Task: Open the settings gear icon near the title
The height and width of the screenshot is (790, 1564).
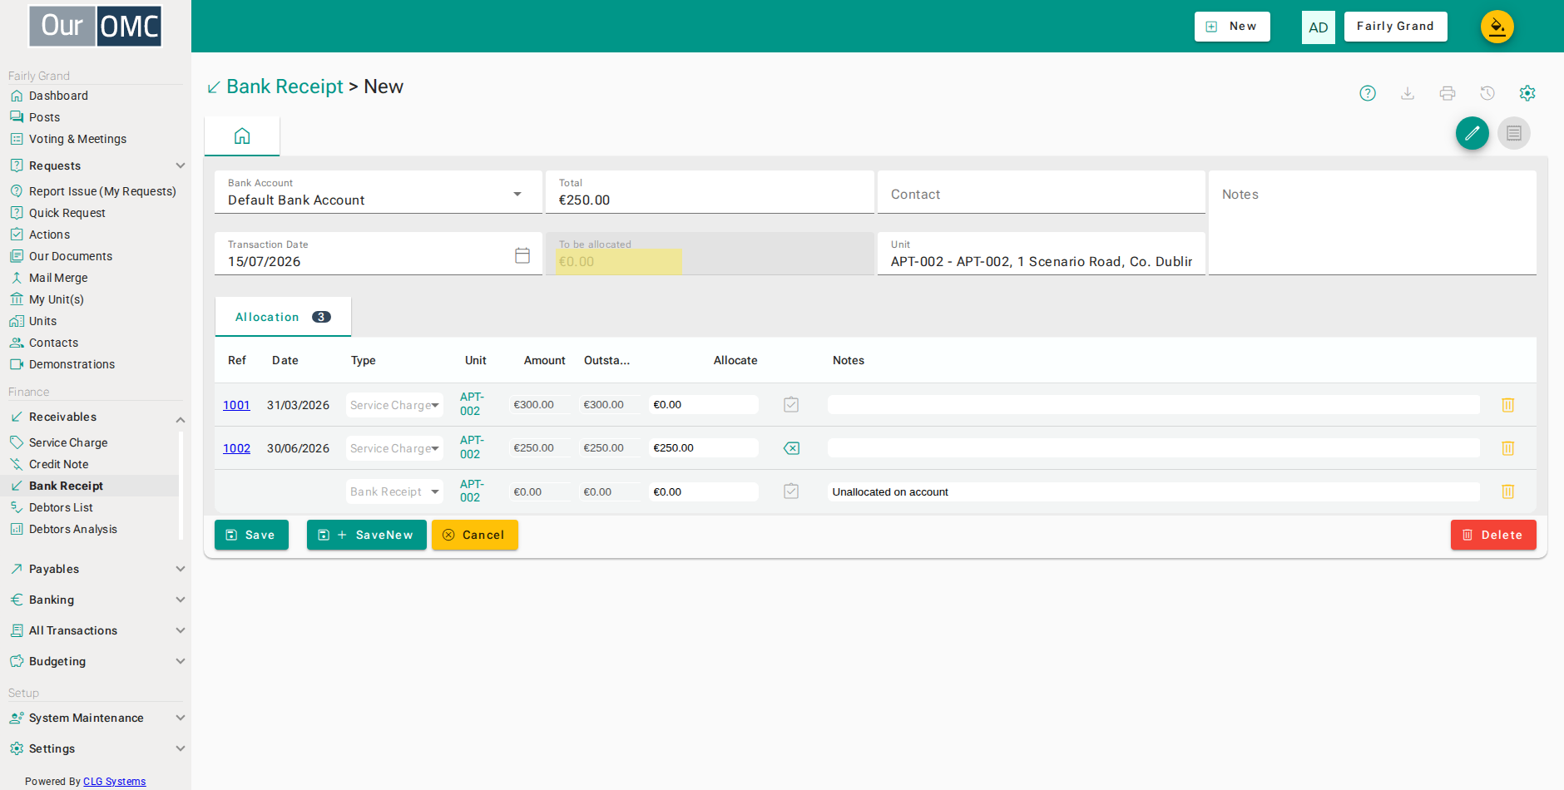Action: pyautogui.click(x=1527, y=93)
